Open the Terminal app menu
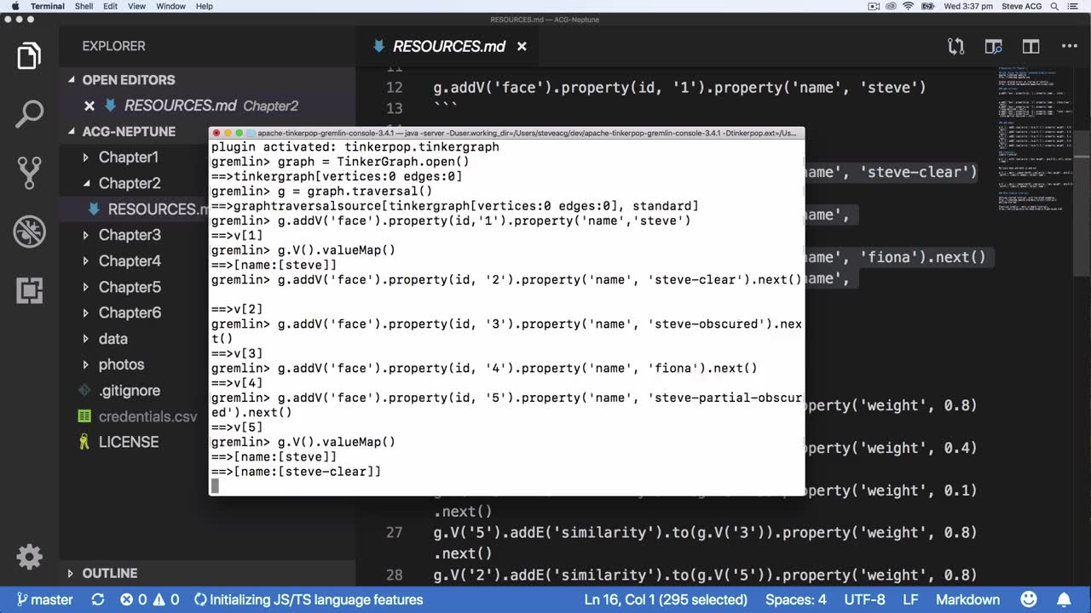1091x613 pixels. pyautogui.click(x=48, y=6)
